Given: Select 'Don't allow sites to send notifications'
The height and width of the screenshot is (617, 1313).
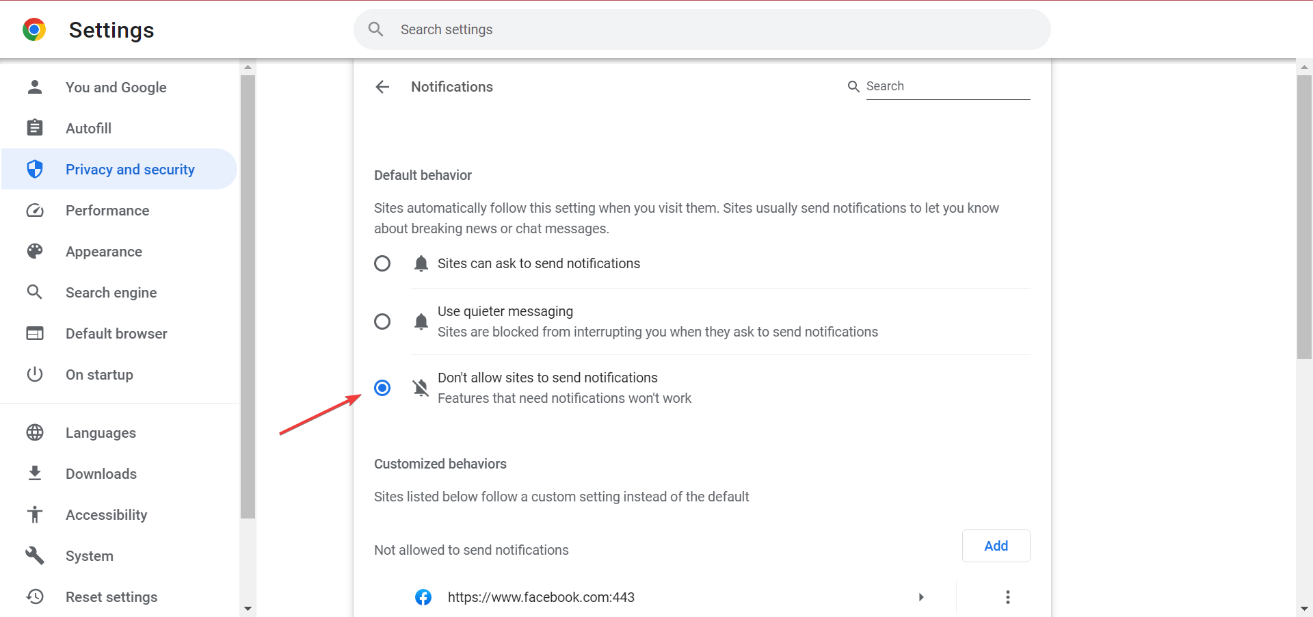Looking at the screenshot, I should coord(382,388).
